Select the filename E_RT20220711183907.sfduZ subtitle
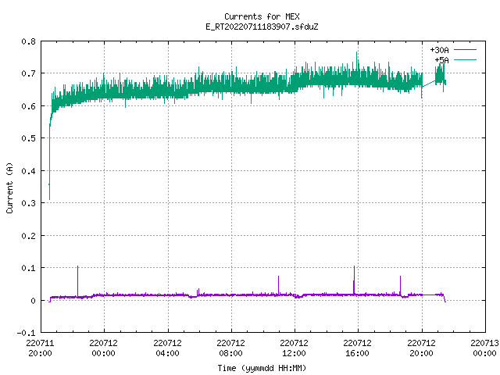The height and width of the screenshot is (375, 500). pyautogui.click(x=262, y=27)
